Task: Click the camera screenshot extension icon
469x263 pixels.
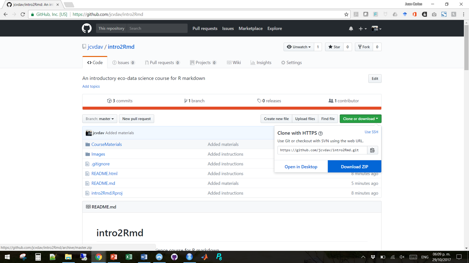Action: [434, 14]
